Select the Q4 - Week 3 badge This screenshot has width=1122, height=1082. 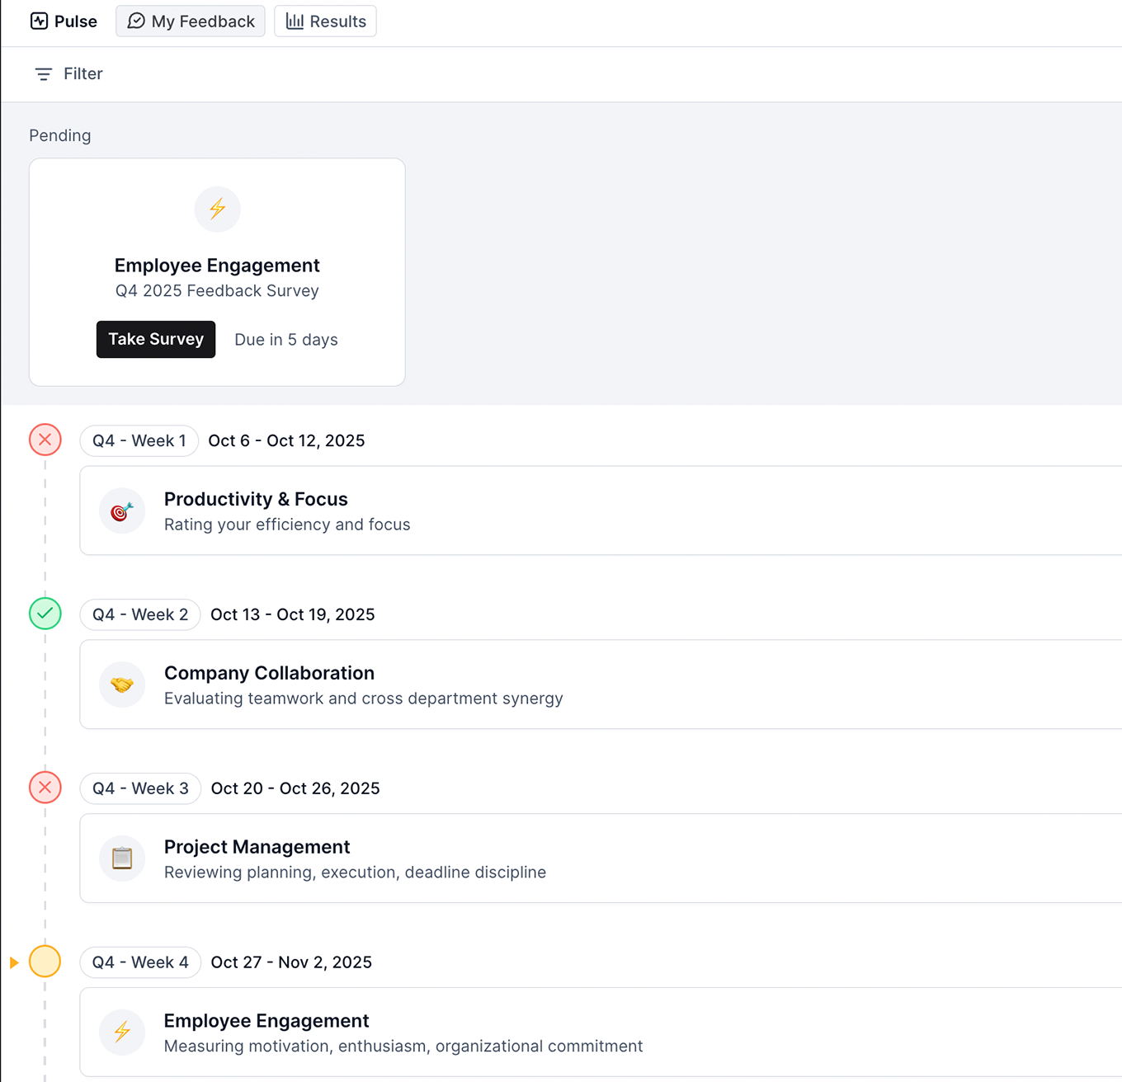[140, 788]
